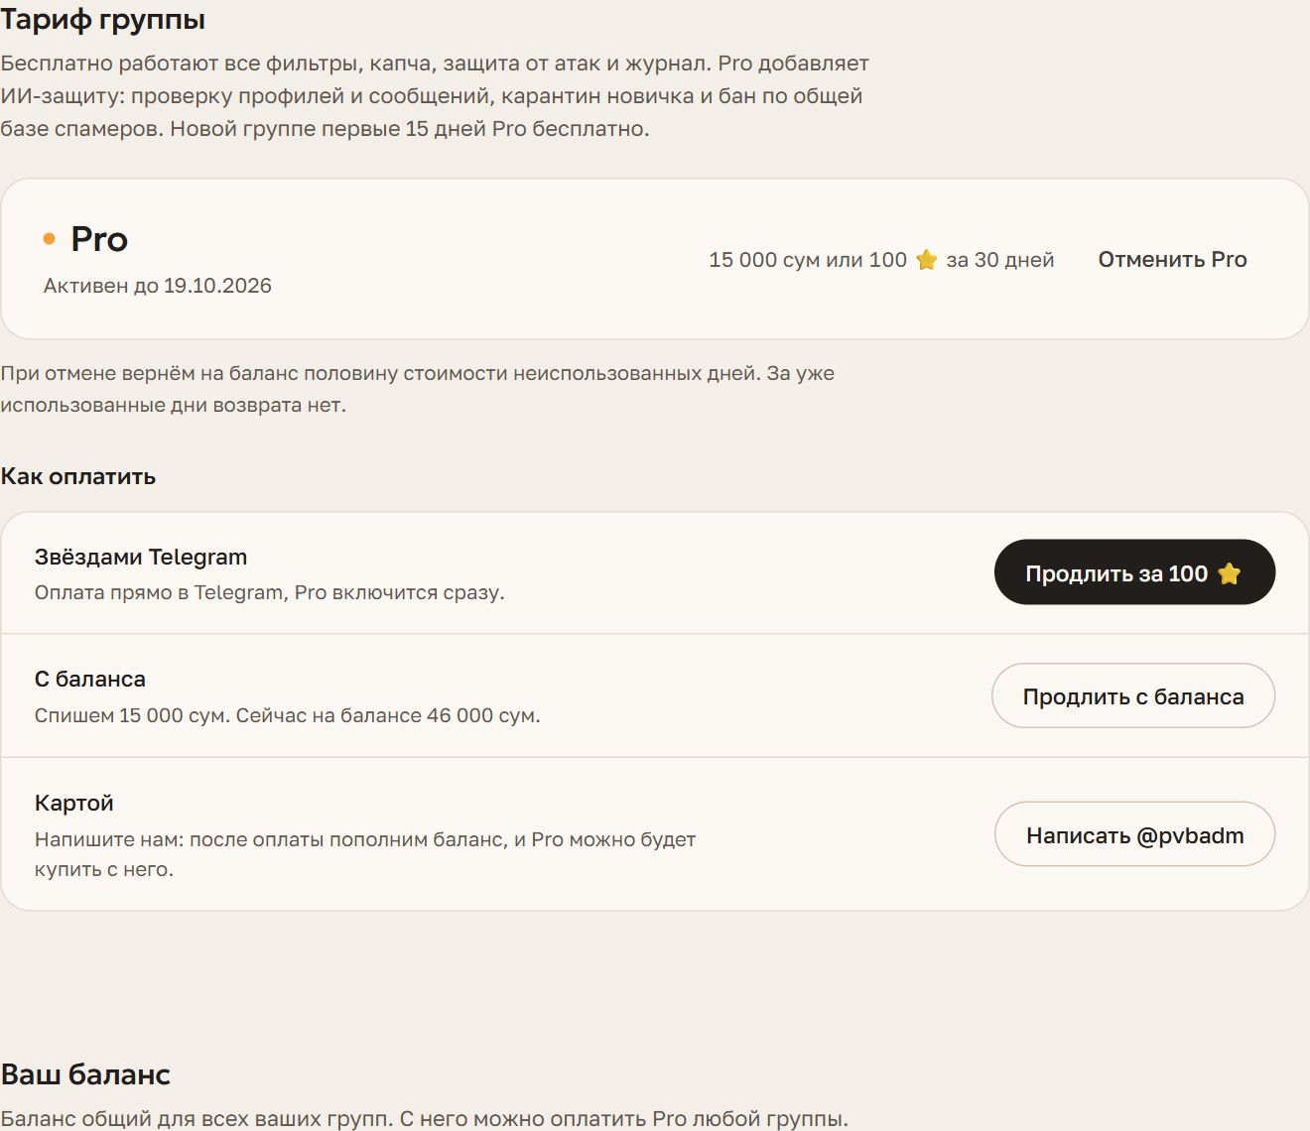1310x1131 pixels.
Task: Renew plan via Продлить с баланса
Action: click(x=1133, y=696)
